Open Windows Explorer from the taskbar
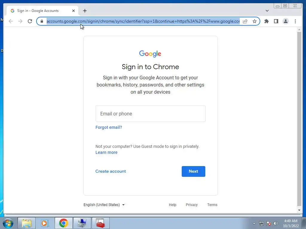The image size is (306, 229). click(x=27, y=223)
